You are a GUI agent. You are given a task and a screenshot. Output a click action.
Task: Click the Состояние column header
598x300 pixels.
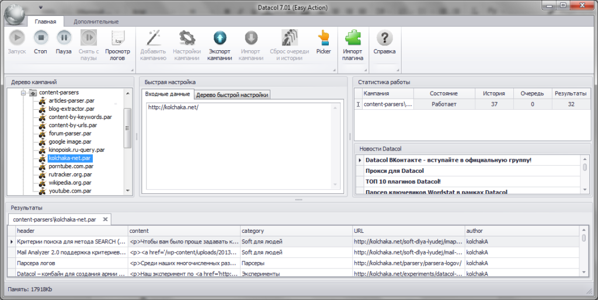click(444, 93)
